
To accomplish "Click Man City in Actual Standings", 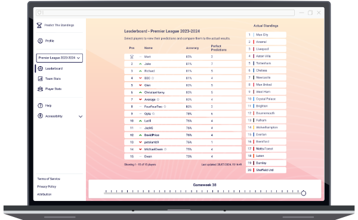I will pos(266,35).
